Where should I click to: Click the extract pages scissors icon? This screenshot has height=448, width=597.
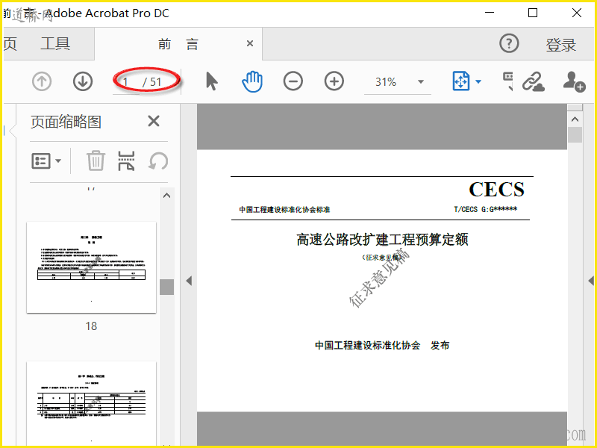[126, 161]
